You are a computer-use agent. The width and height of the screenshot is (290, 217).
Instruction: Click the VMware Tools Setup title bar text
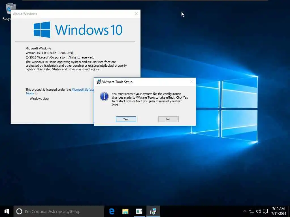(x=117, y=82)
